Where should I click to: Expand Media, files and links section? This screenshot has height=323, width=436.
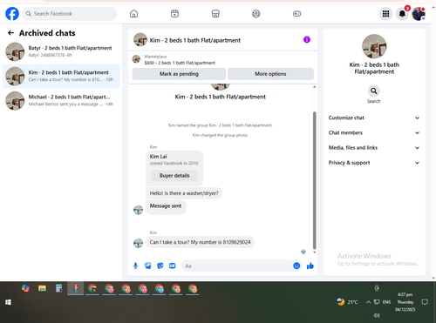tap(374, 148)
